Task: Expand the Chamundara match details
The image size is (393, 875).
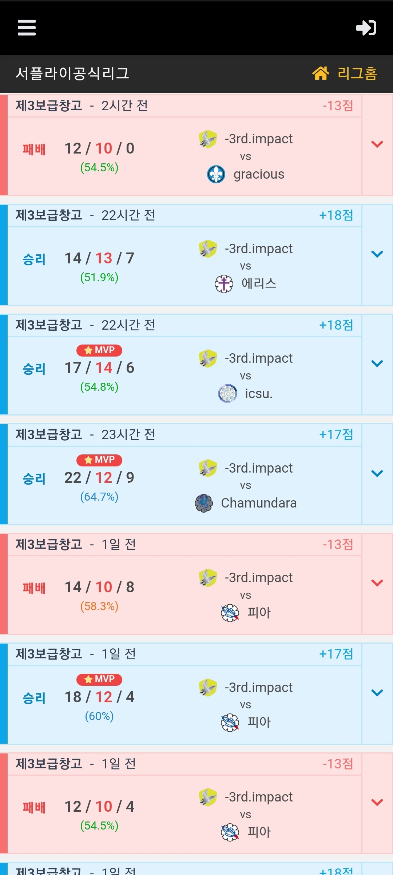Action: 377,473
